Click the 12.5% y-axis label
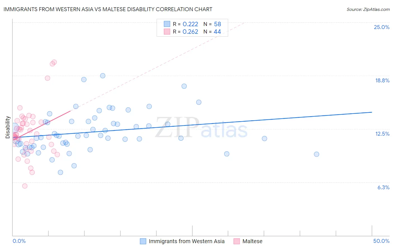Screen dimensions: 393x249 point(382,134)
